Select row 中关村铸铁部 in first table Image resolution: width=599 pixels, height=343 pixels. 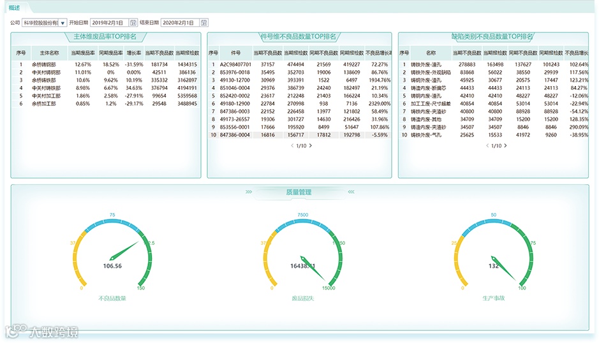106,88
